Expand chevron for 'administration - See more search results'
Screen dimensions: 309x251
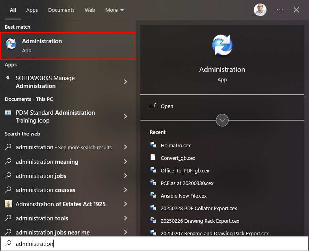click(x=125, y=147)
